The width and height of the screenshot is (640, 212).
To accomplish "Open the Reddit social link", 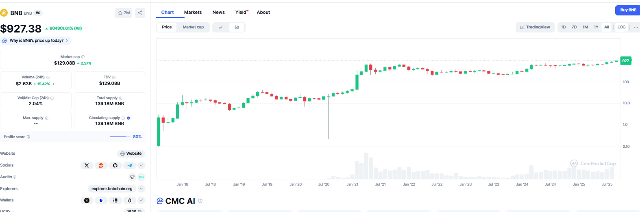I will coord(101,165).
